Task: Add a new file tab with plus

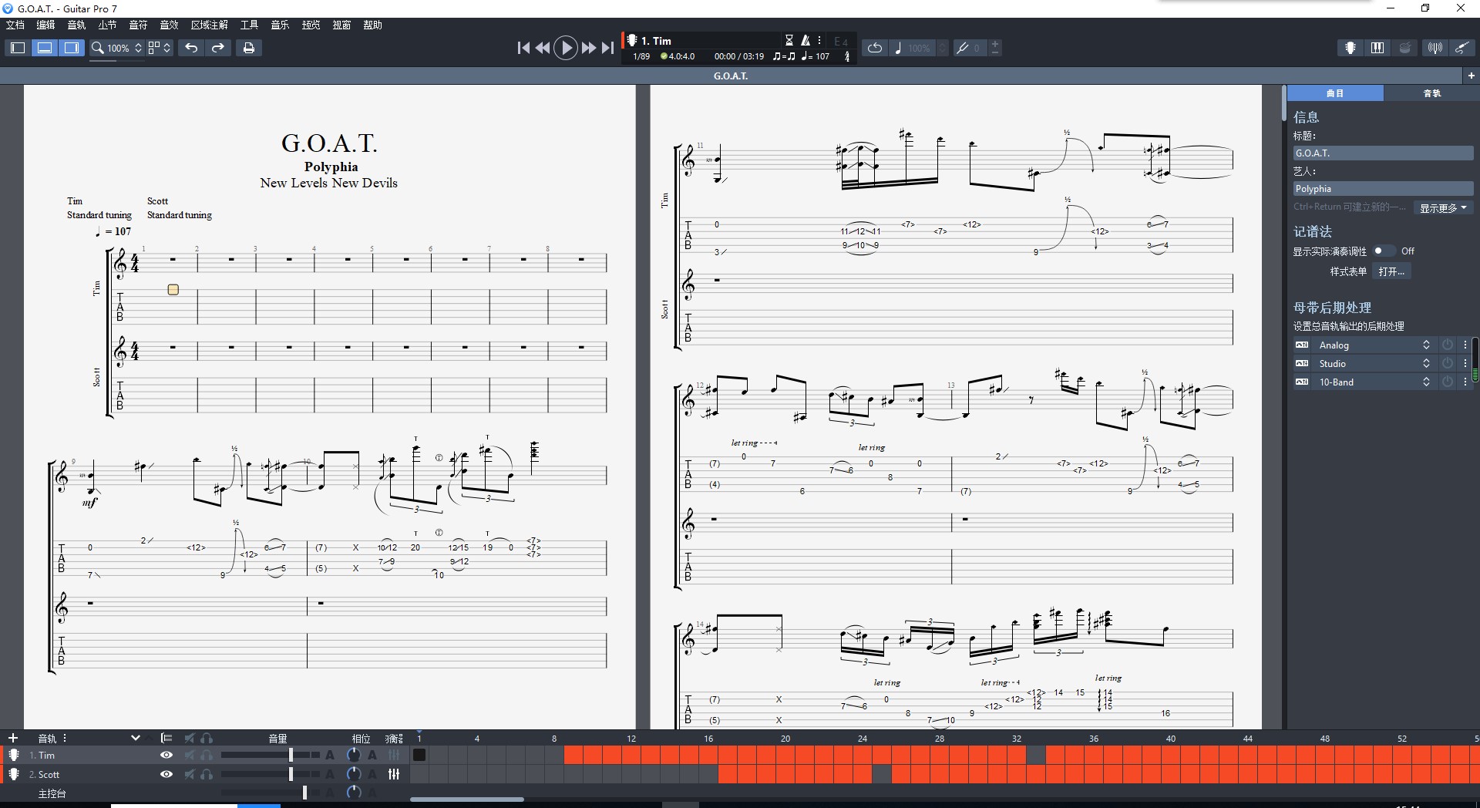Action: pos(1471,76)
